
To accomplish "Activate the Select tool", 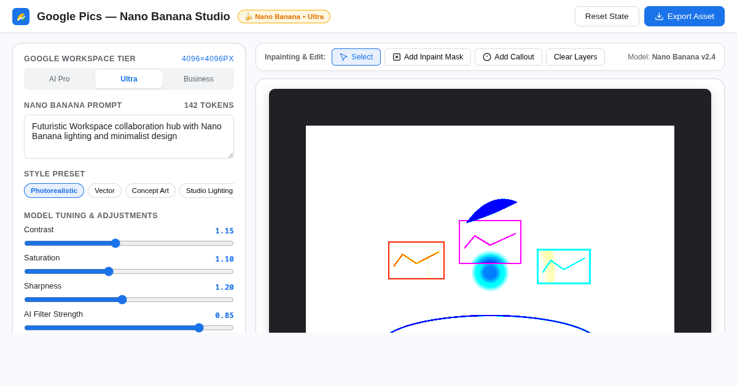I will [356, 57].
